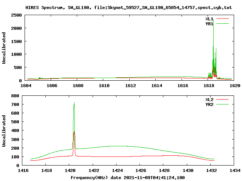Click the 1620 x-axis tick label
Image resolution: width=242 pixels, height=181 pixels.
point(235,86)
